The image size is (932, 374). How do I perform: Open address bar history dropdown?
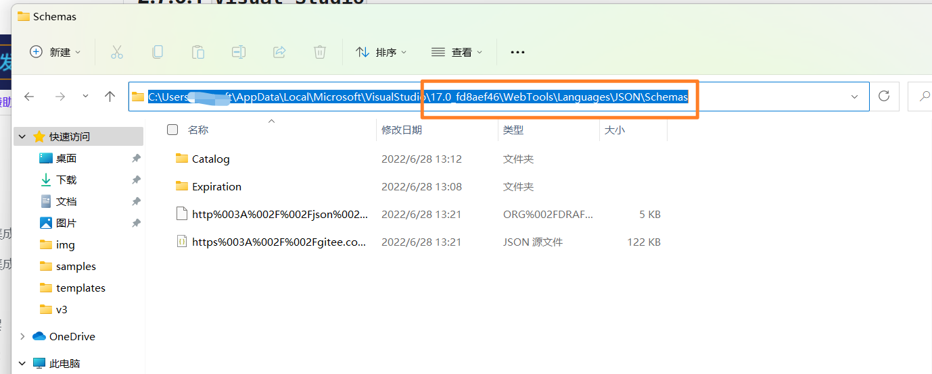tap(854, 97)
